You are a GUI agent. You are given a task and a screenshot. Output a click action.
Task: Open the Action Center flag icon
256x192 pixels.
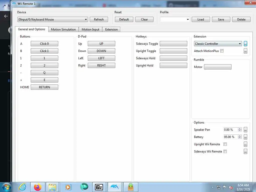[225, 187]
